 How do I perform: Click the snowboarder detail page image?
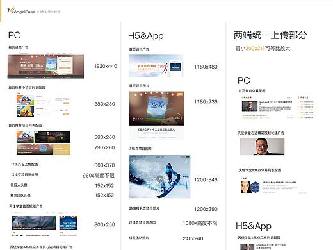159,177
